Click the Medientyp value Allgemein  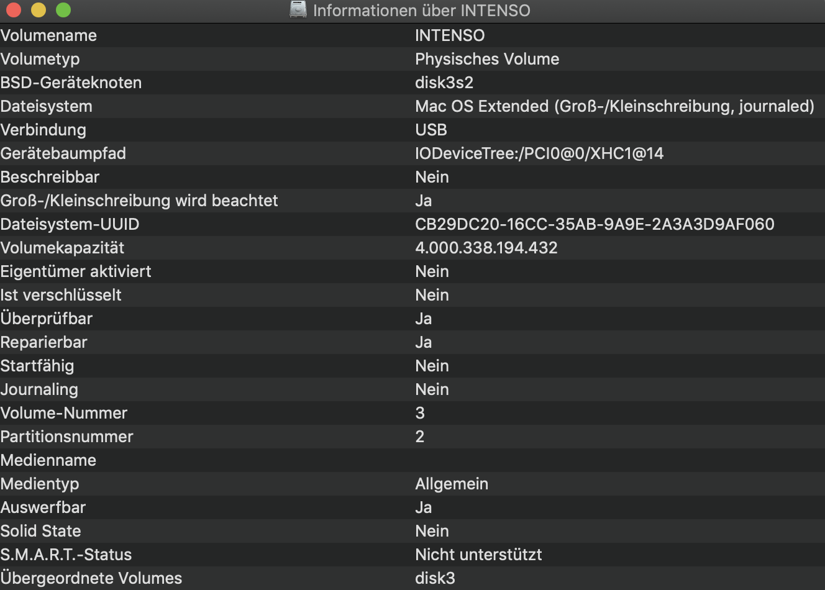coord(452,484)
